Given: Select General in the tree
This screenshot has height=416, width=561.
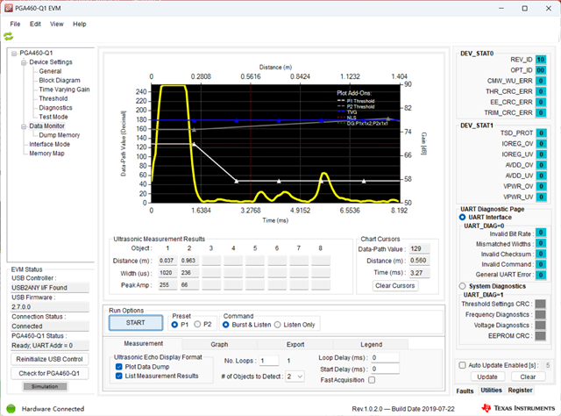Looking at the screenshot, I should [x=50, y=71].
